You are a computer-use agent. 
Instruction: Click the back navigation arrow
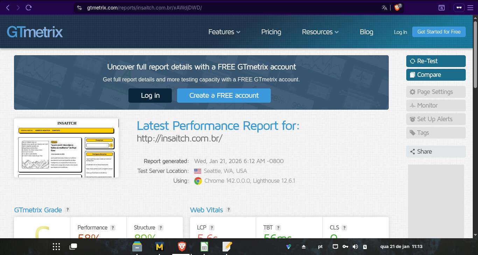[8, 8]
